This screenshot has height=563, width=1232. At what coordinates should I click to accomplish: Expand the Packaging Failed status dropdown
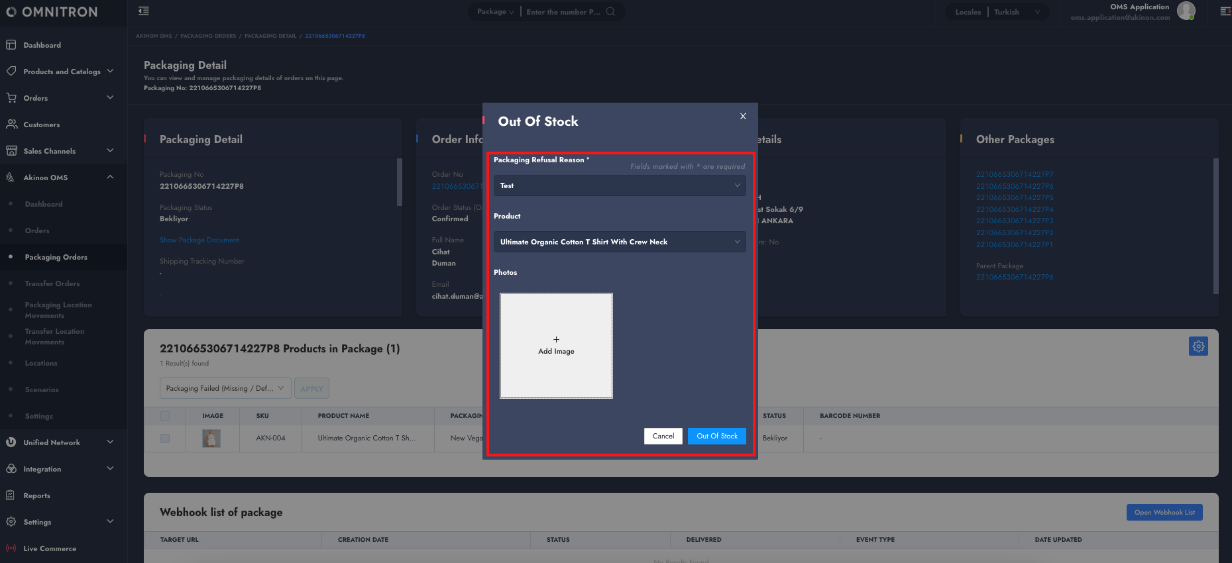point(225,388)
